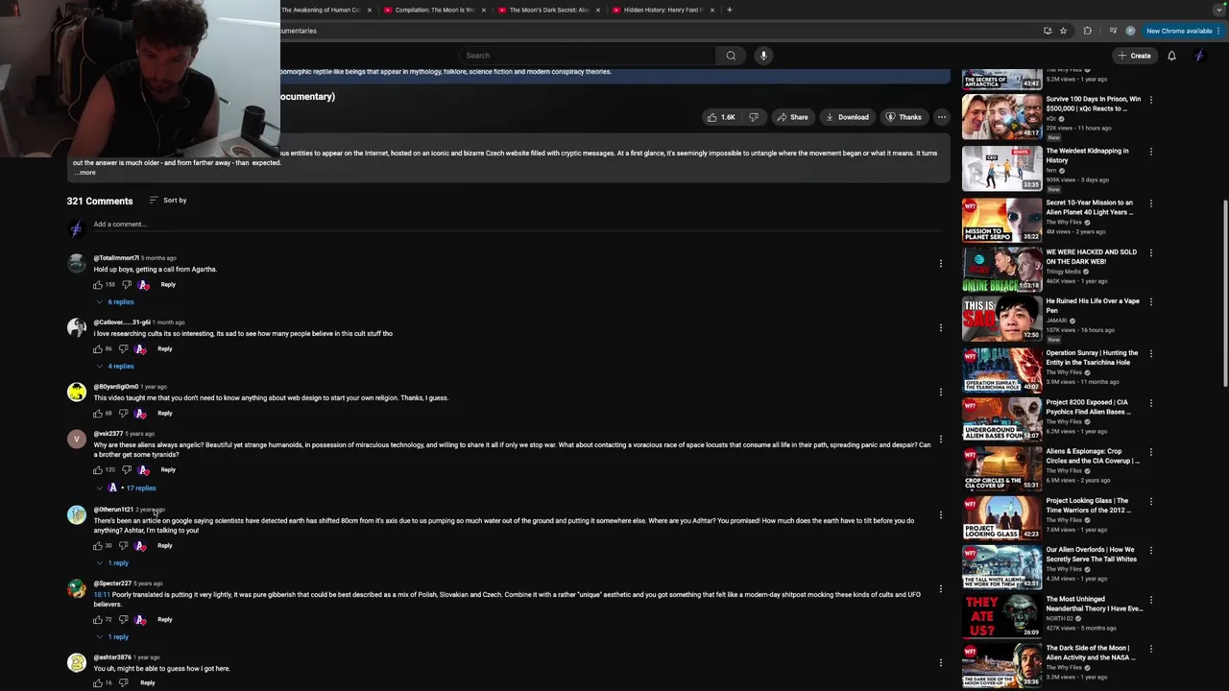Open 'Secret 10-Year Mission' video thumbnail
This screenshot has width=1229, height=691.
pos(1001,220)
